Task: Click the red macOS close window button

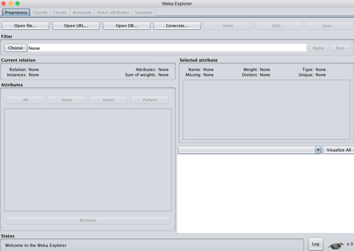Action: pos(3,3)
